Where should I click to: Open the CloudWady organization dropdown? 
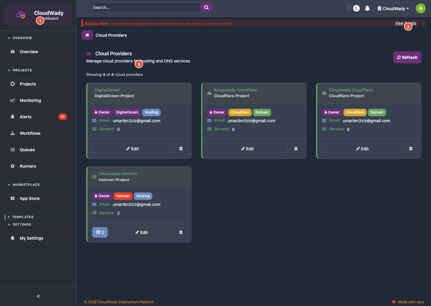click(393, 8)
